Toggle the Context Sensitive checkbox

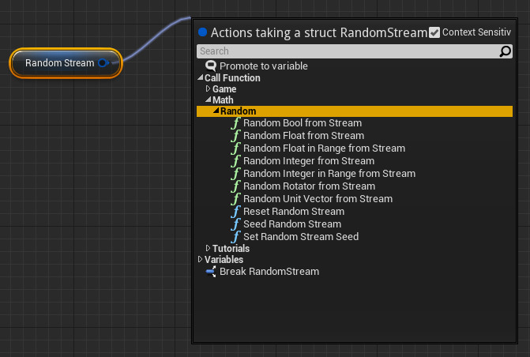tap(434, 32)
